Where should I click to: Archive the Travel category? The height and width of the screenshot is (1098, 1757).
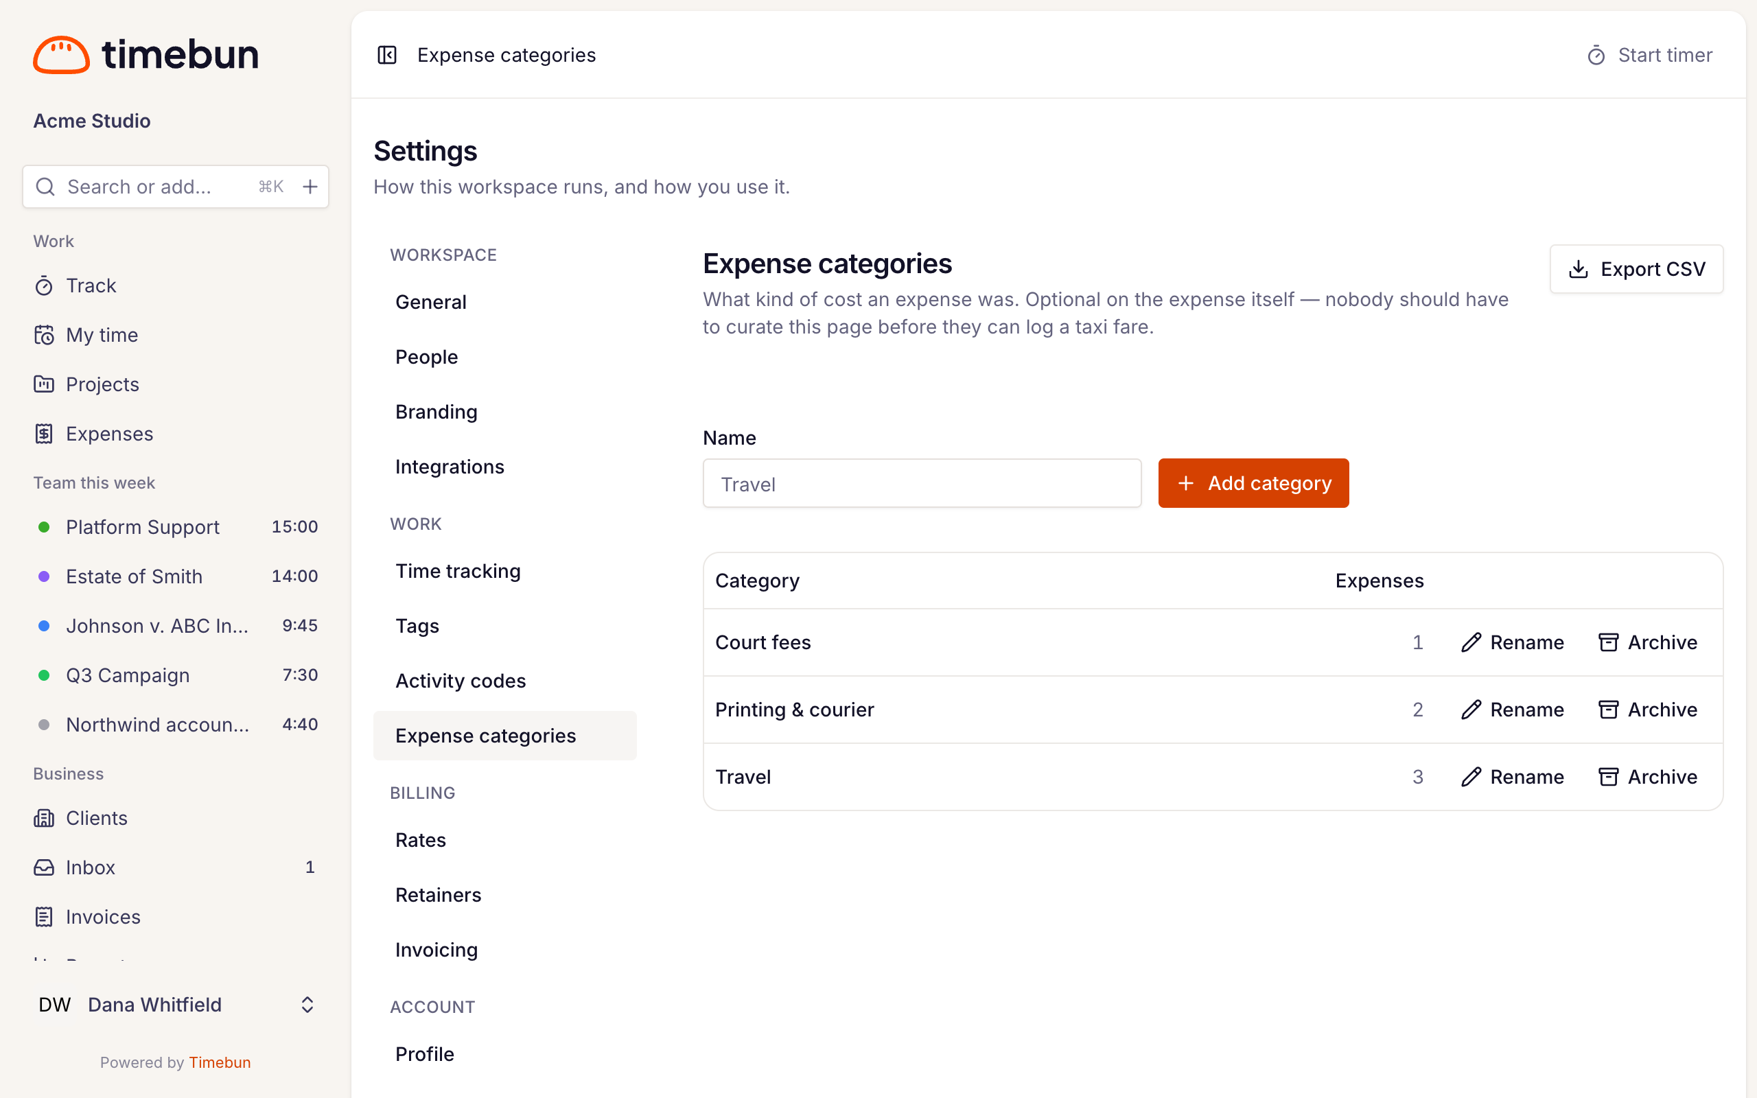1648,777
